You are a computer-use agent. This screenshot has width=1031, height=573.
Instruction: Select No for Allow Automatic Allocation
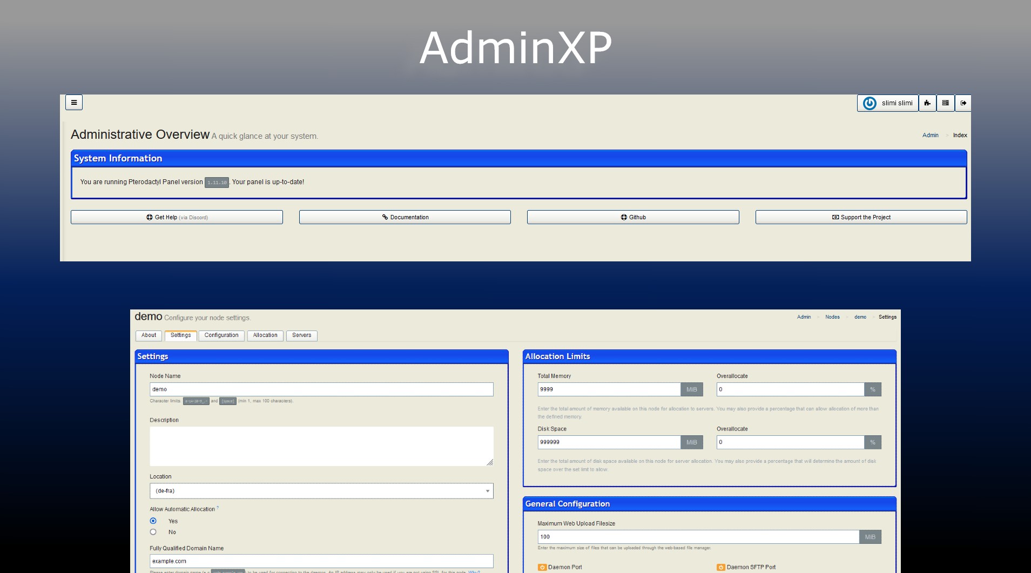153,532
